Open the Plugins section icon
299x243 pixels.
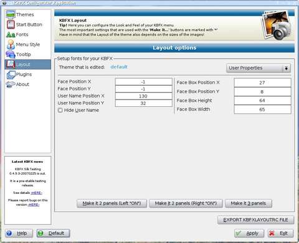11,75
